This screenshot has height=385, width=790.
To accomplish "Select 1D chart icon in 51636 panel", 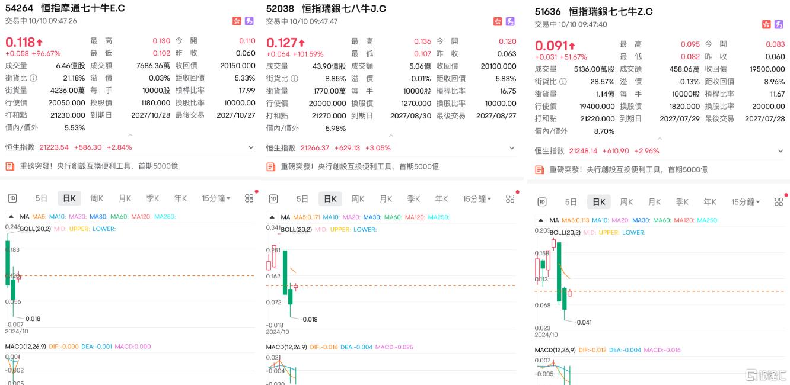I will coord(541,201).
